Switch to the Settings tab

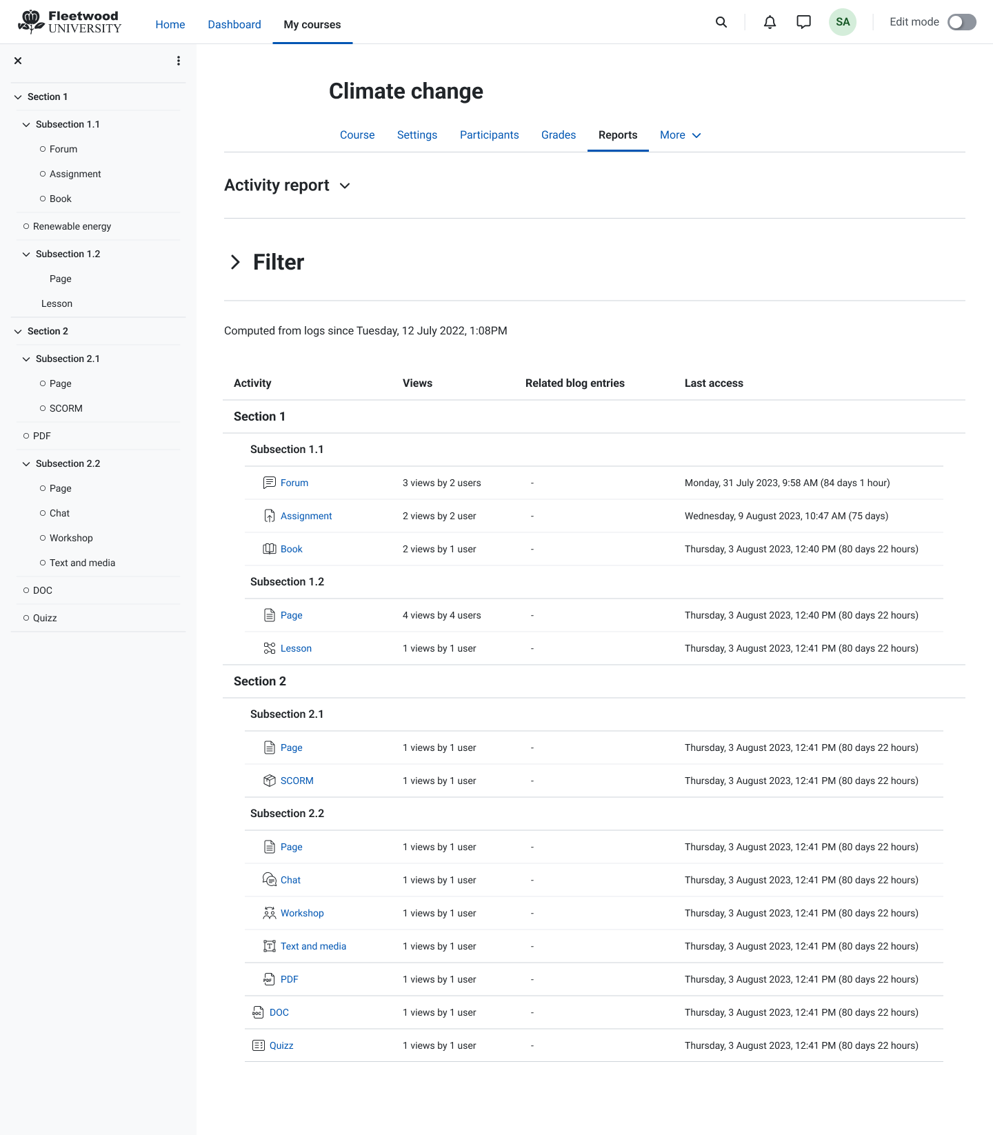417,135
